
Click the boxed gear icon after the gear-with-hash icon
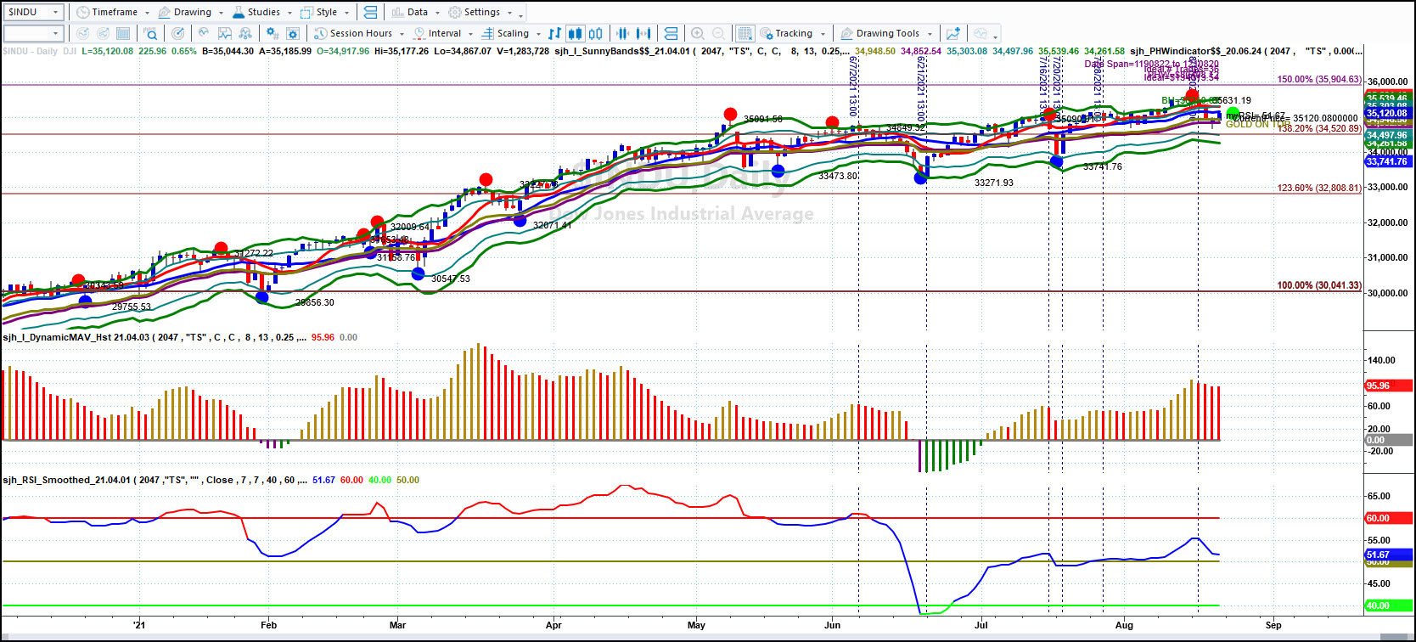293,33
